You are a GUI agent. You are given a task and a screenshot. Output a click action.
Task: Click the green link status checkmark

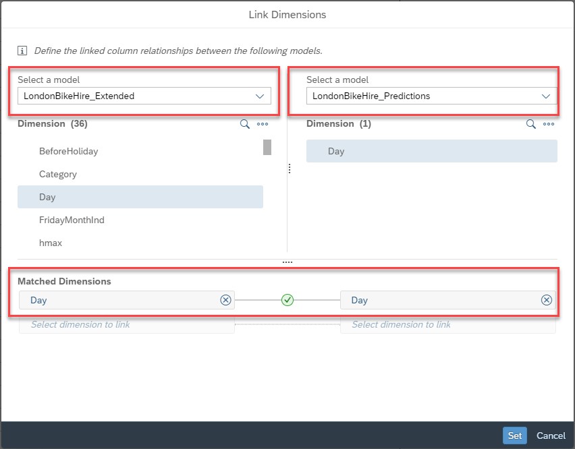(x=287, y=300)
